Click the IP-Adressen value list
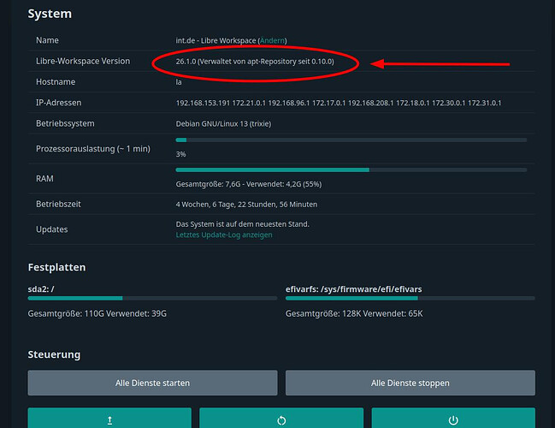Viewport: 555px width, 428px height. click(x=338, y=103)
